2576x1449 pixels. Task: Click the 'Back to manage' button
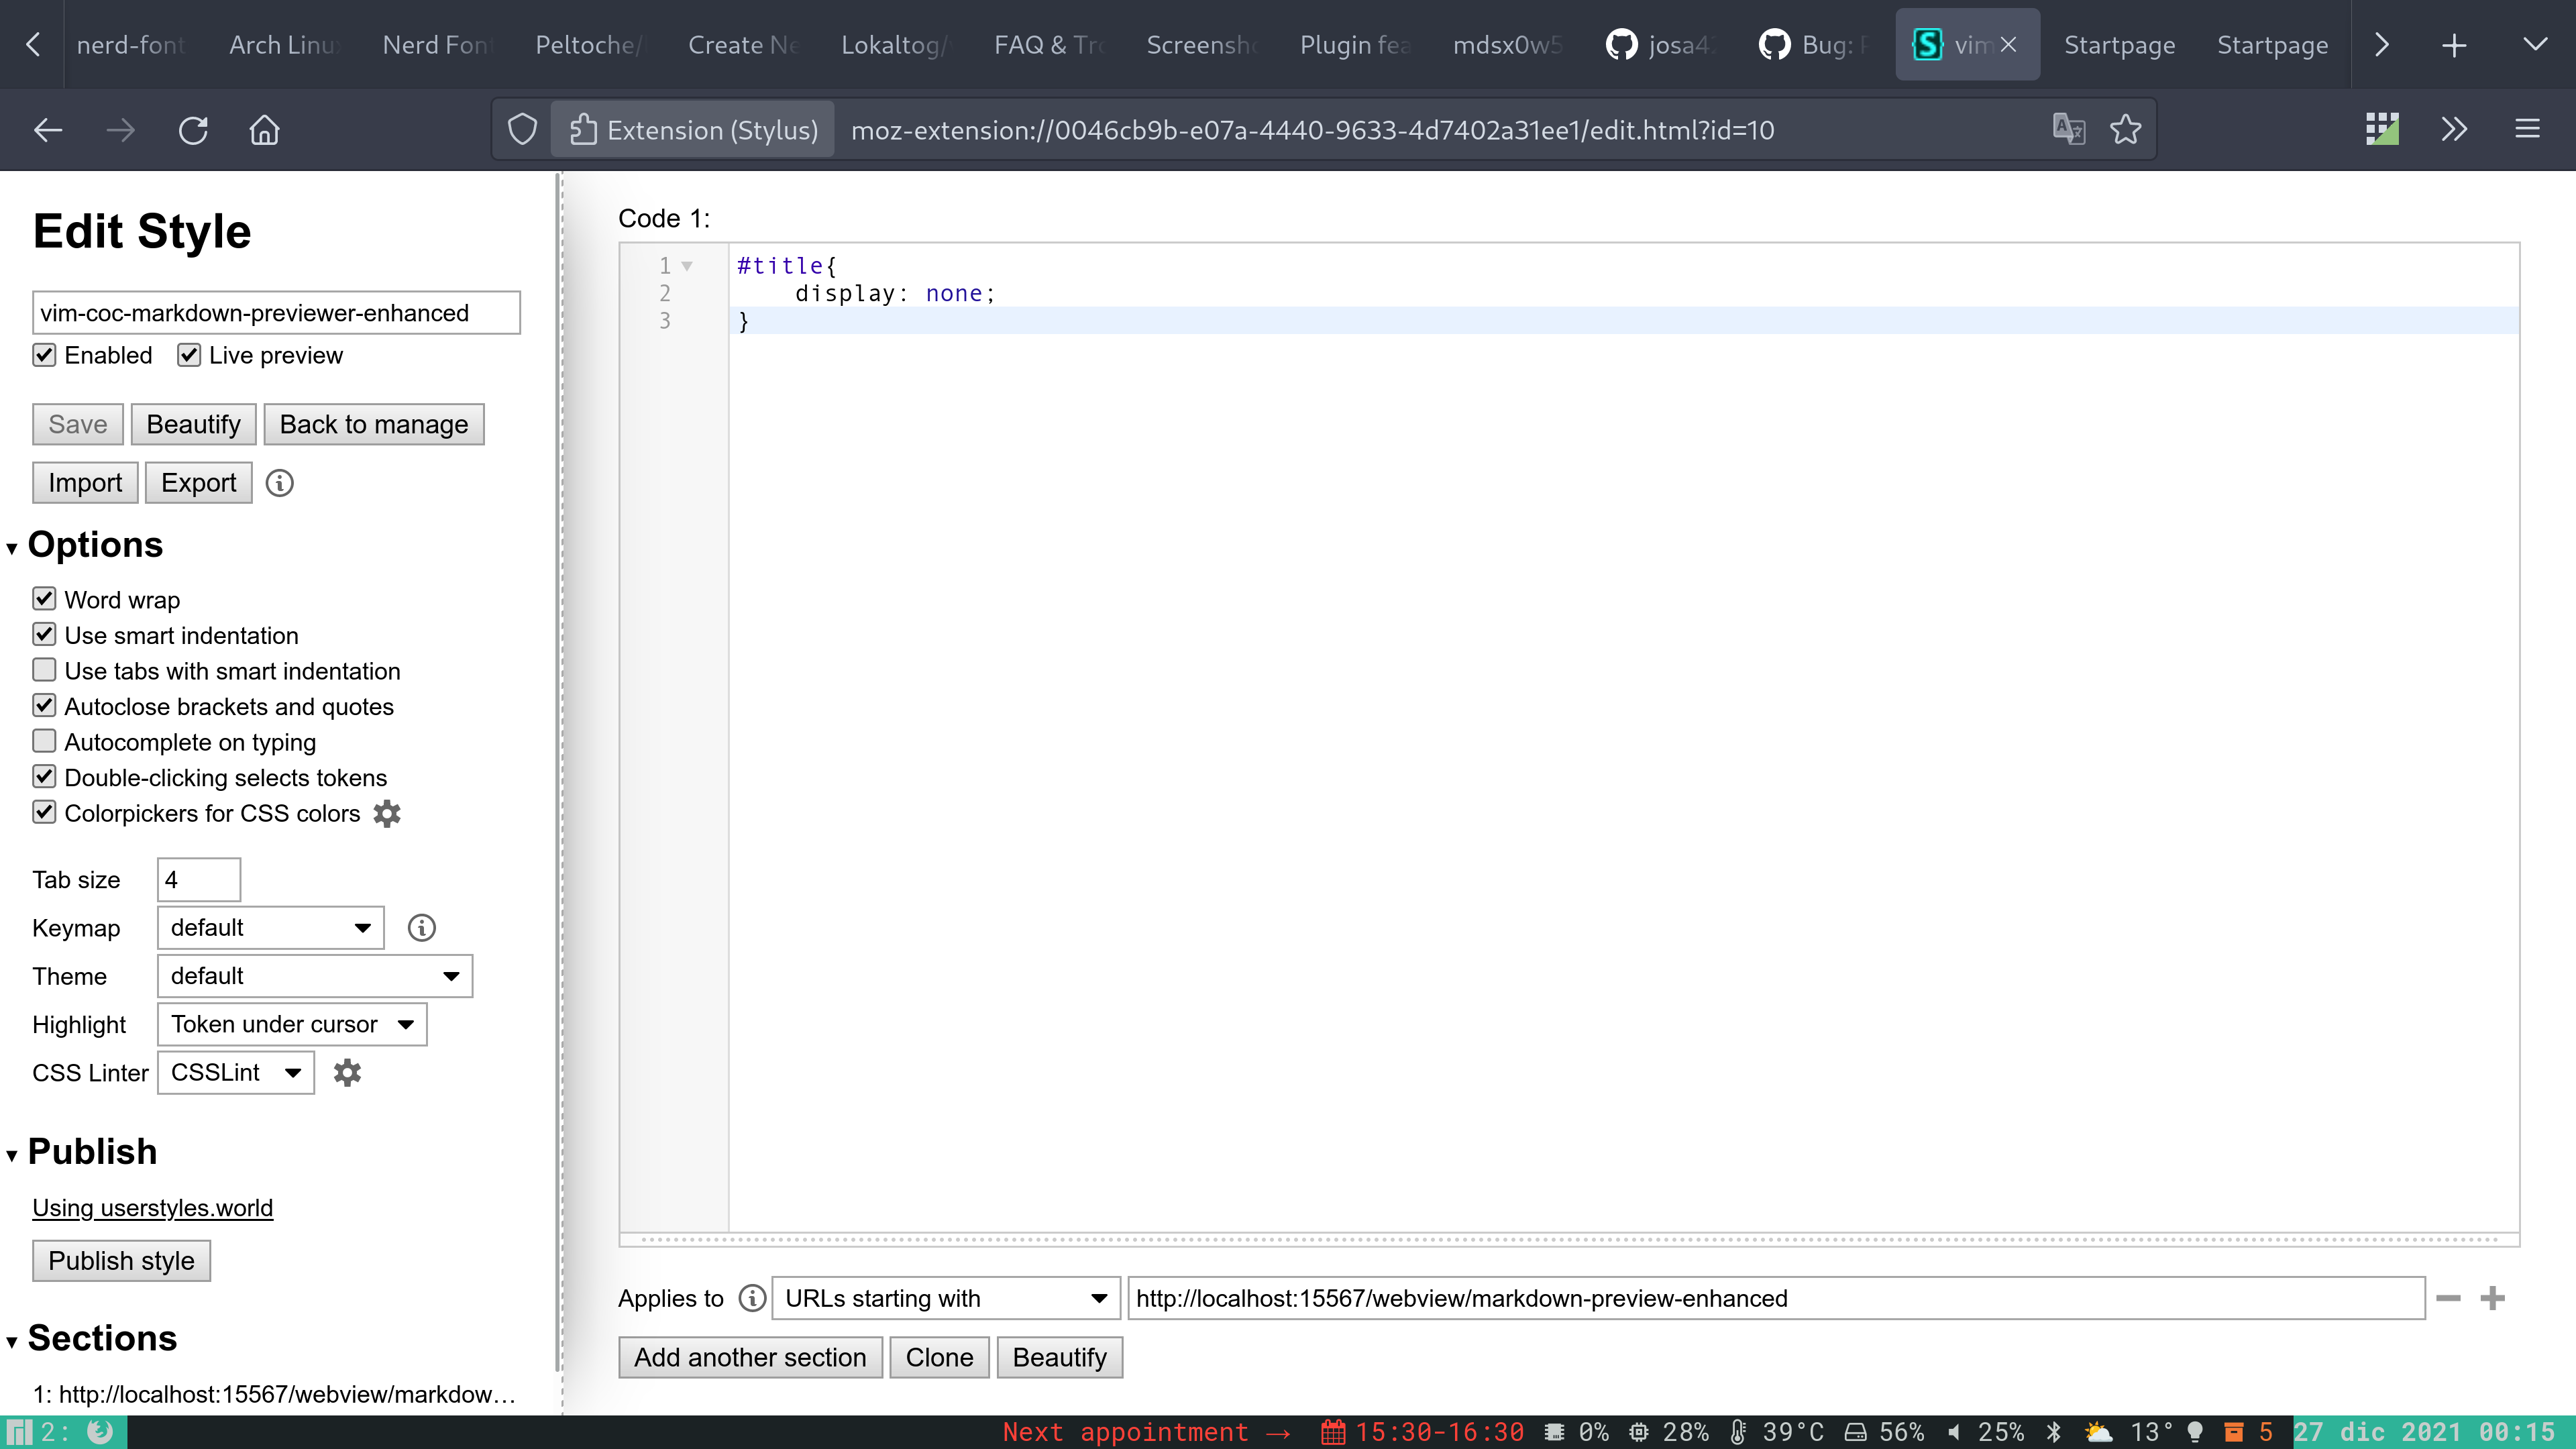(373, 424)
